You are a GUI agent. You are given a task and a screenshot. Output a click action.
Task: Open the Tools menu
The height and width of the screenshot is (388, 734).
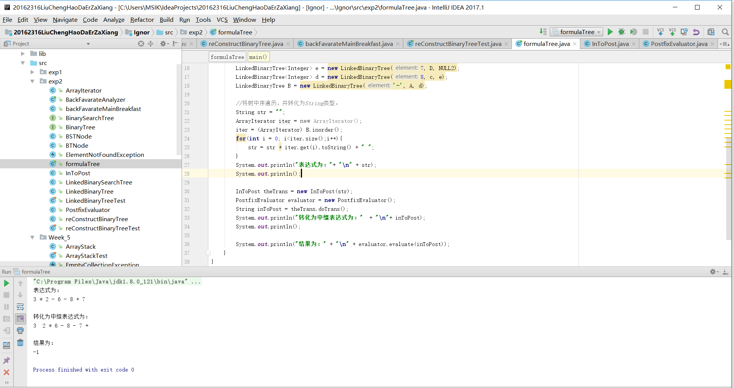[x=203, y=20]
